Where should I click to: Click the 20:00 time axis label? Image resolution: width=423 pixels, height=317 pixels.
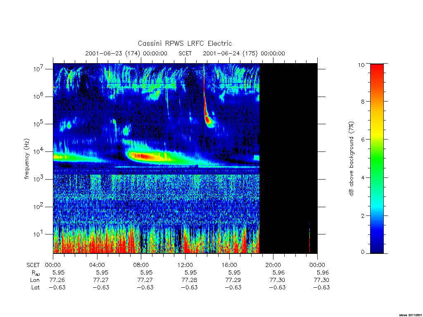pos(273,265)
